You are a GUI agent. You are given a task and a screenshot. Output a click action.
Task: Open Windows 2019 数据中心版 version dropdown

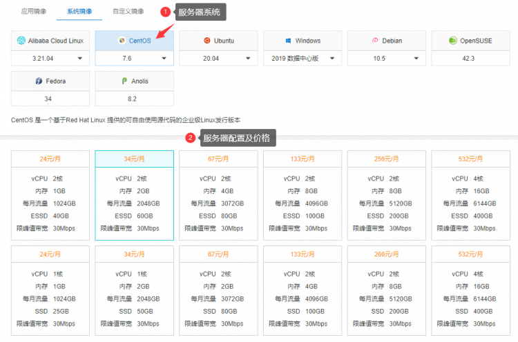pyautogui.click(x=333, y=59)
